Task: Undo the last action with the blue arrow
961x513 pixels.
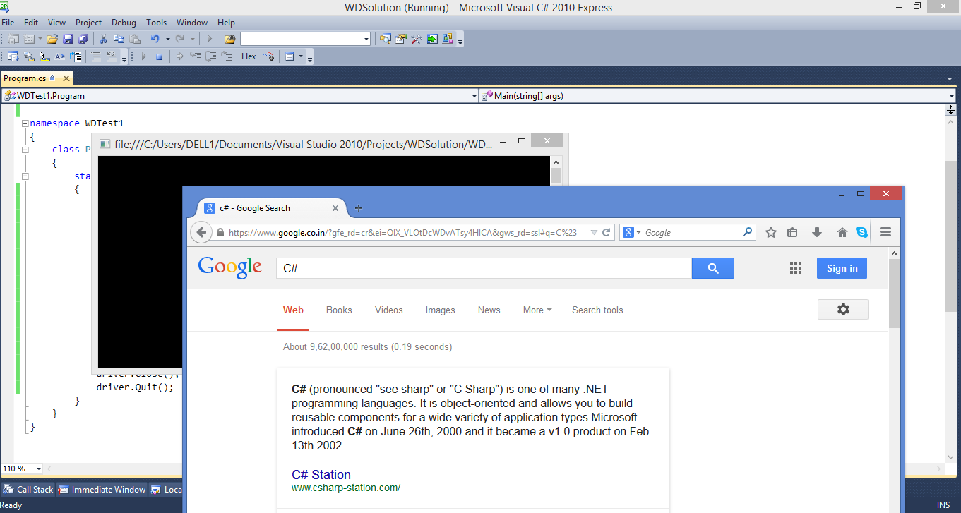Action: click(x=155, y=39)
